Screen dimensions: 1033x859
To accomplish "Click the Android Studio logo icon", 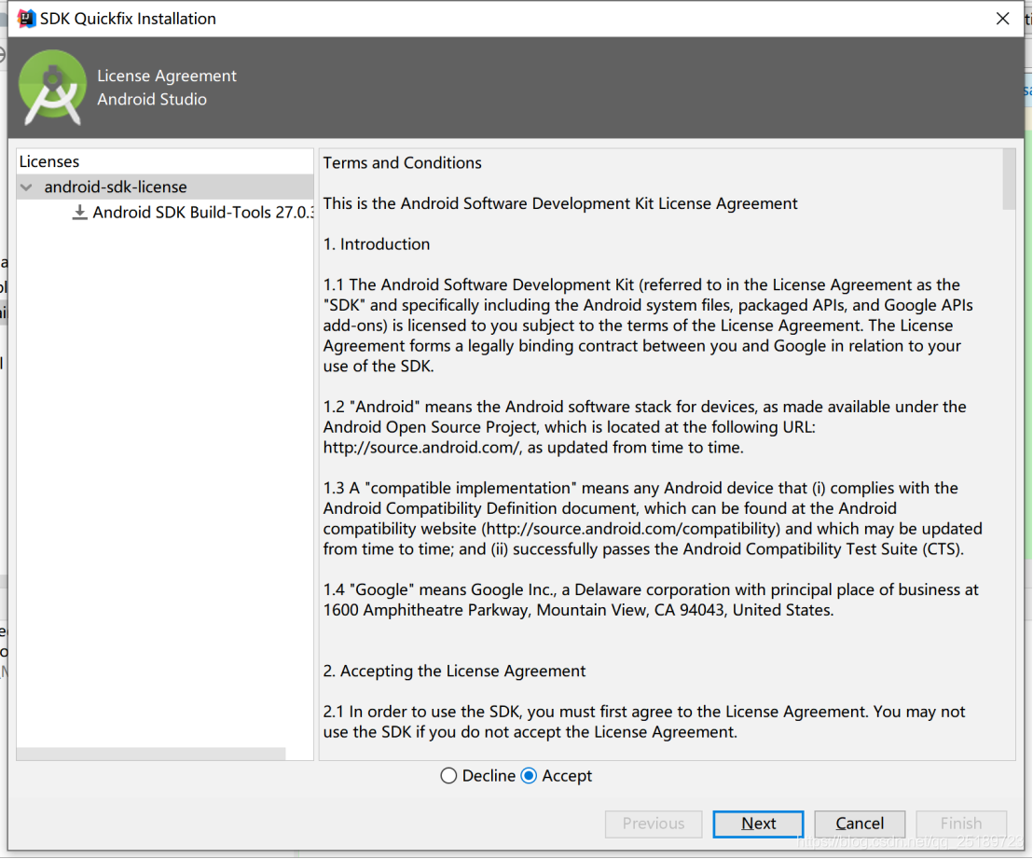I will pos(52,87).
